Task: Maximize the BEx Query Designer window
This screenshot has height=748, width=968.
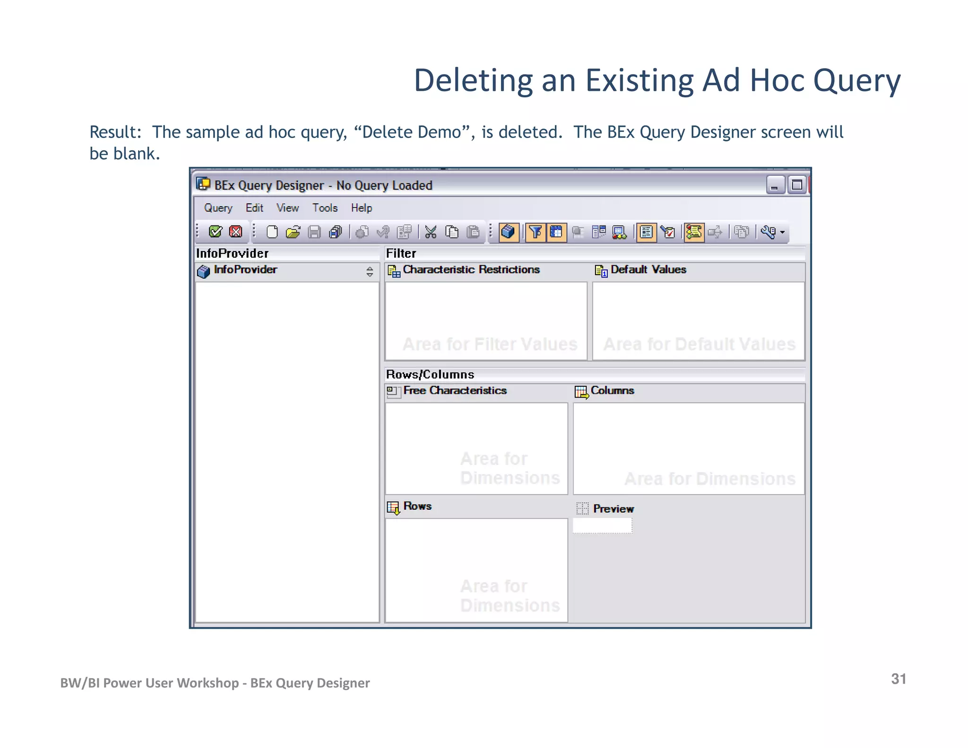Action: 797,185
